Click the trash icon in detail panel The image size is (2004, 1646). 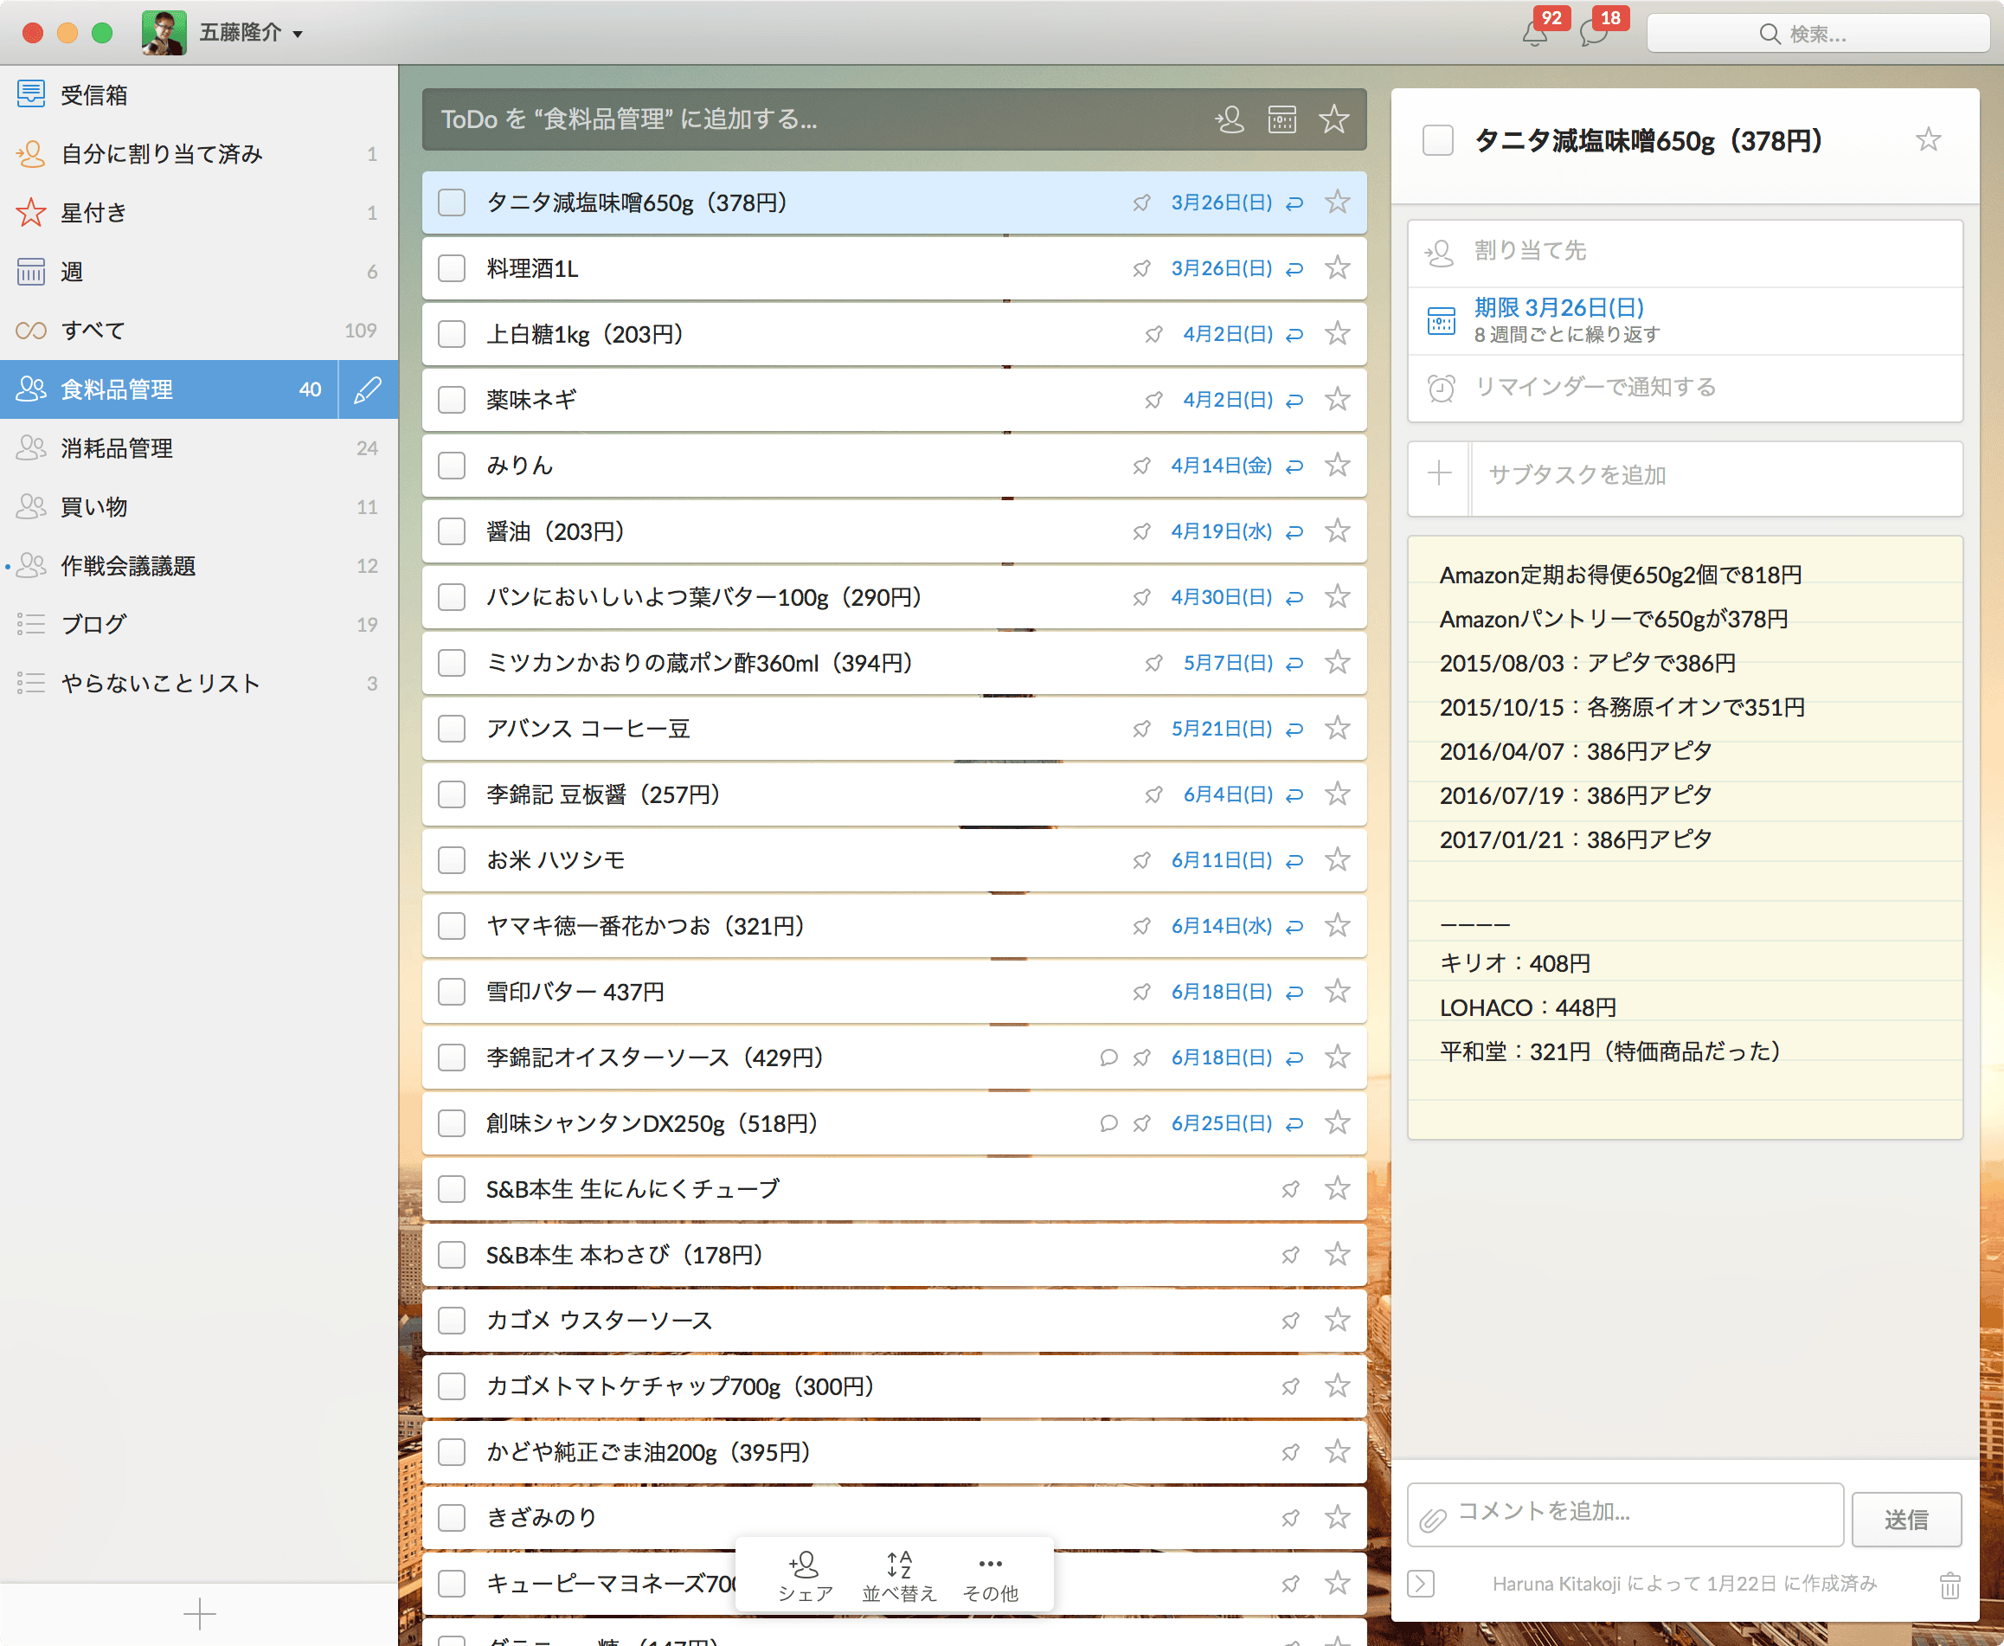tap(1949, 1585)
